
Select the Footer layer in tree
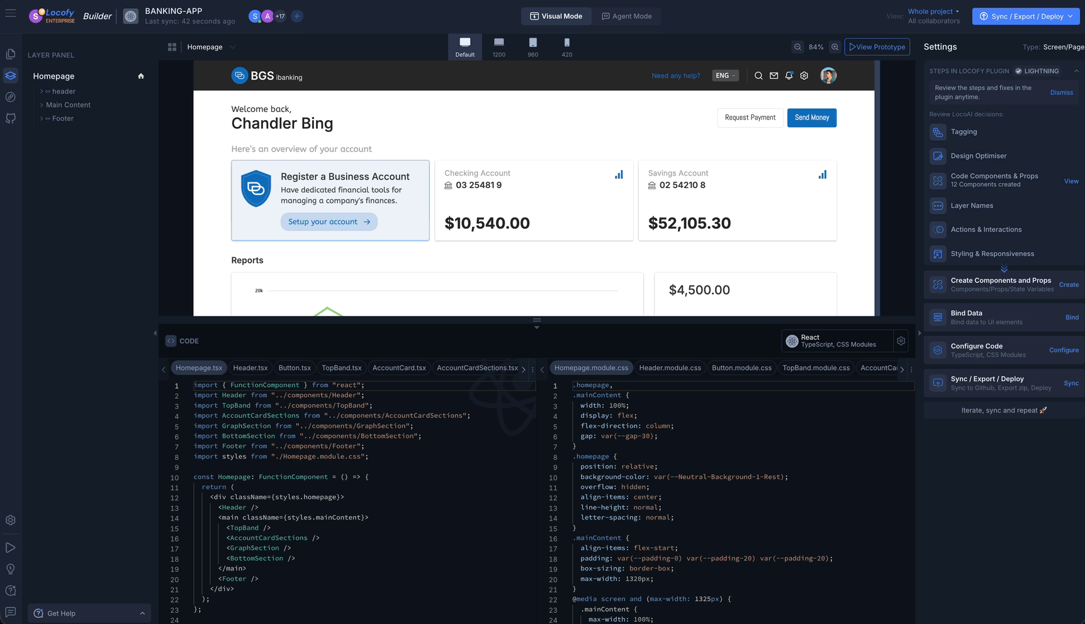click(62, 118)
